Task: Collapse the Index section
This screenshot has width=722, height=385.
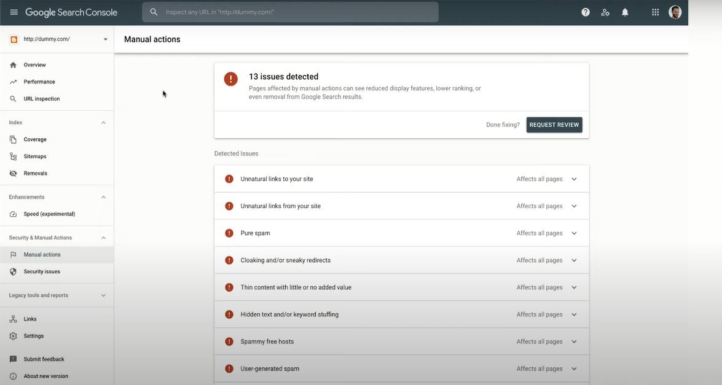Action: tap(103, 122)
